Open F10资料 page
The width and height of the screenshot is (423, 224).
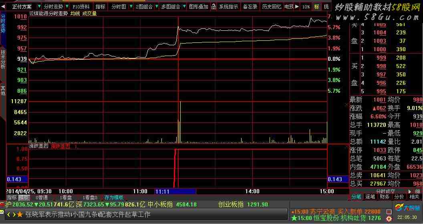(x=81, y=7)
